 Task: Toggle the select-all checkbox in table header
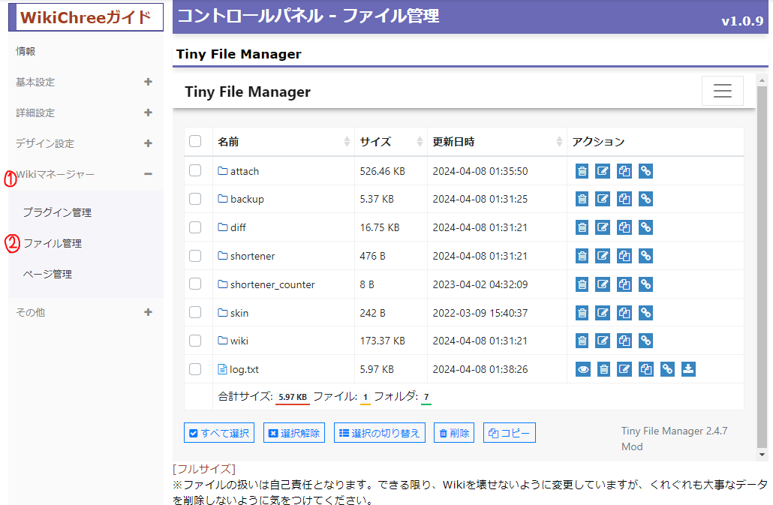(195, 141)
